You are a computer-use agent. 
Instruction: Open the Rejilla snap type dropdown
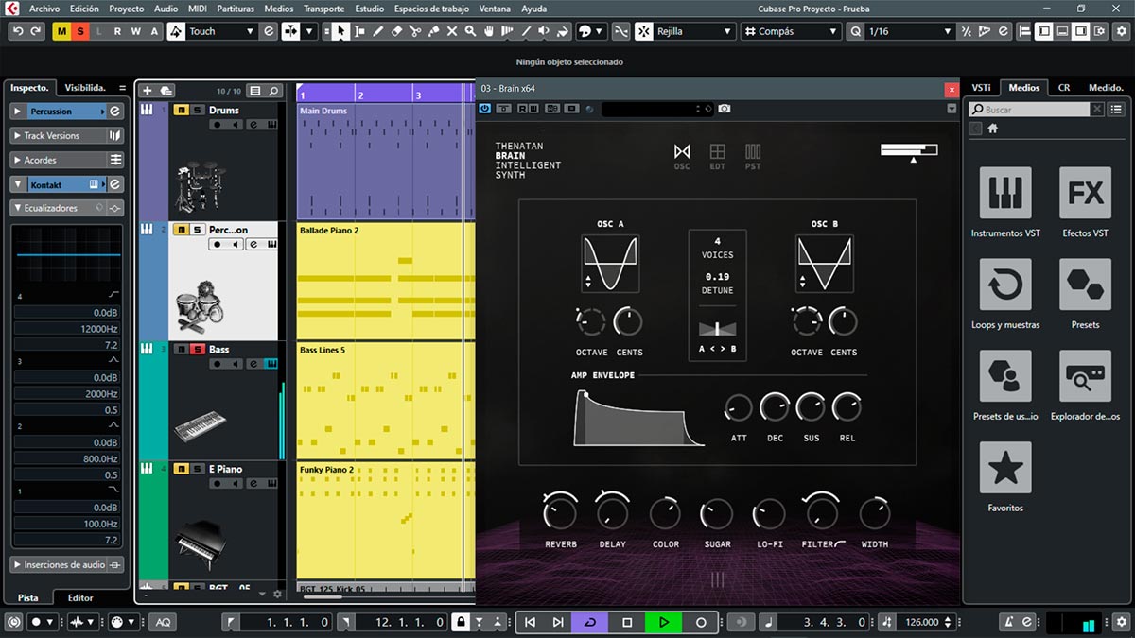coord(696,31)
